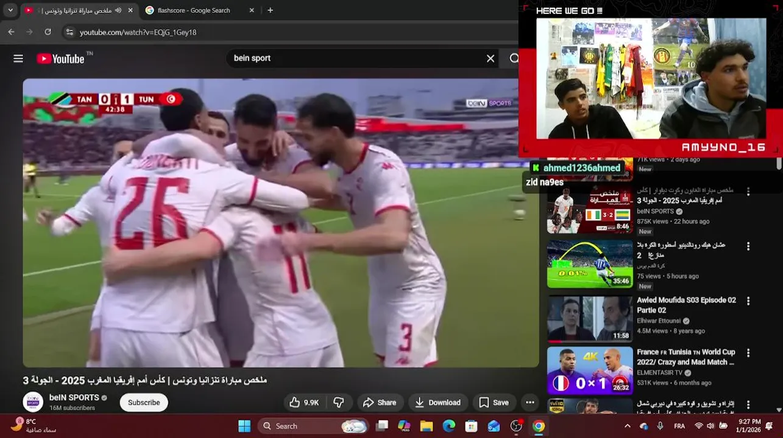Open the 9:27 PM clock calendar

748,425
